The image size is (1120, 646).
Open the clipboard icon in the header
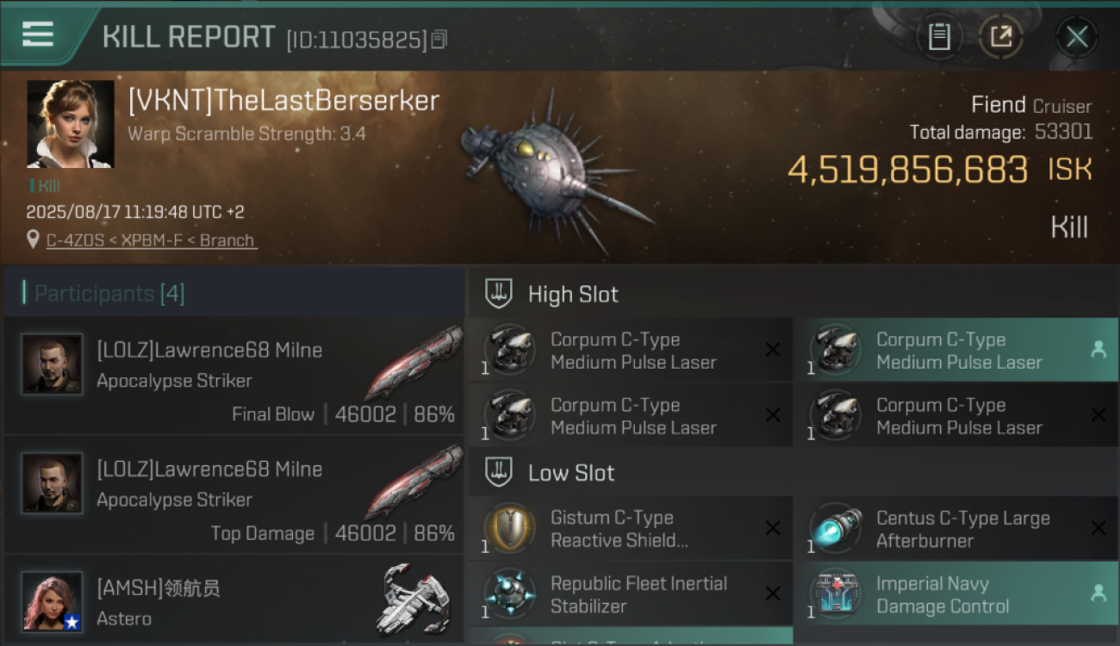(939, 36)
